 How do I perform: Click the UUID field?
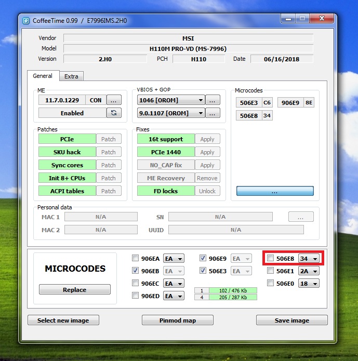236,230
